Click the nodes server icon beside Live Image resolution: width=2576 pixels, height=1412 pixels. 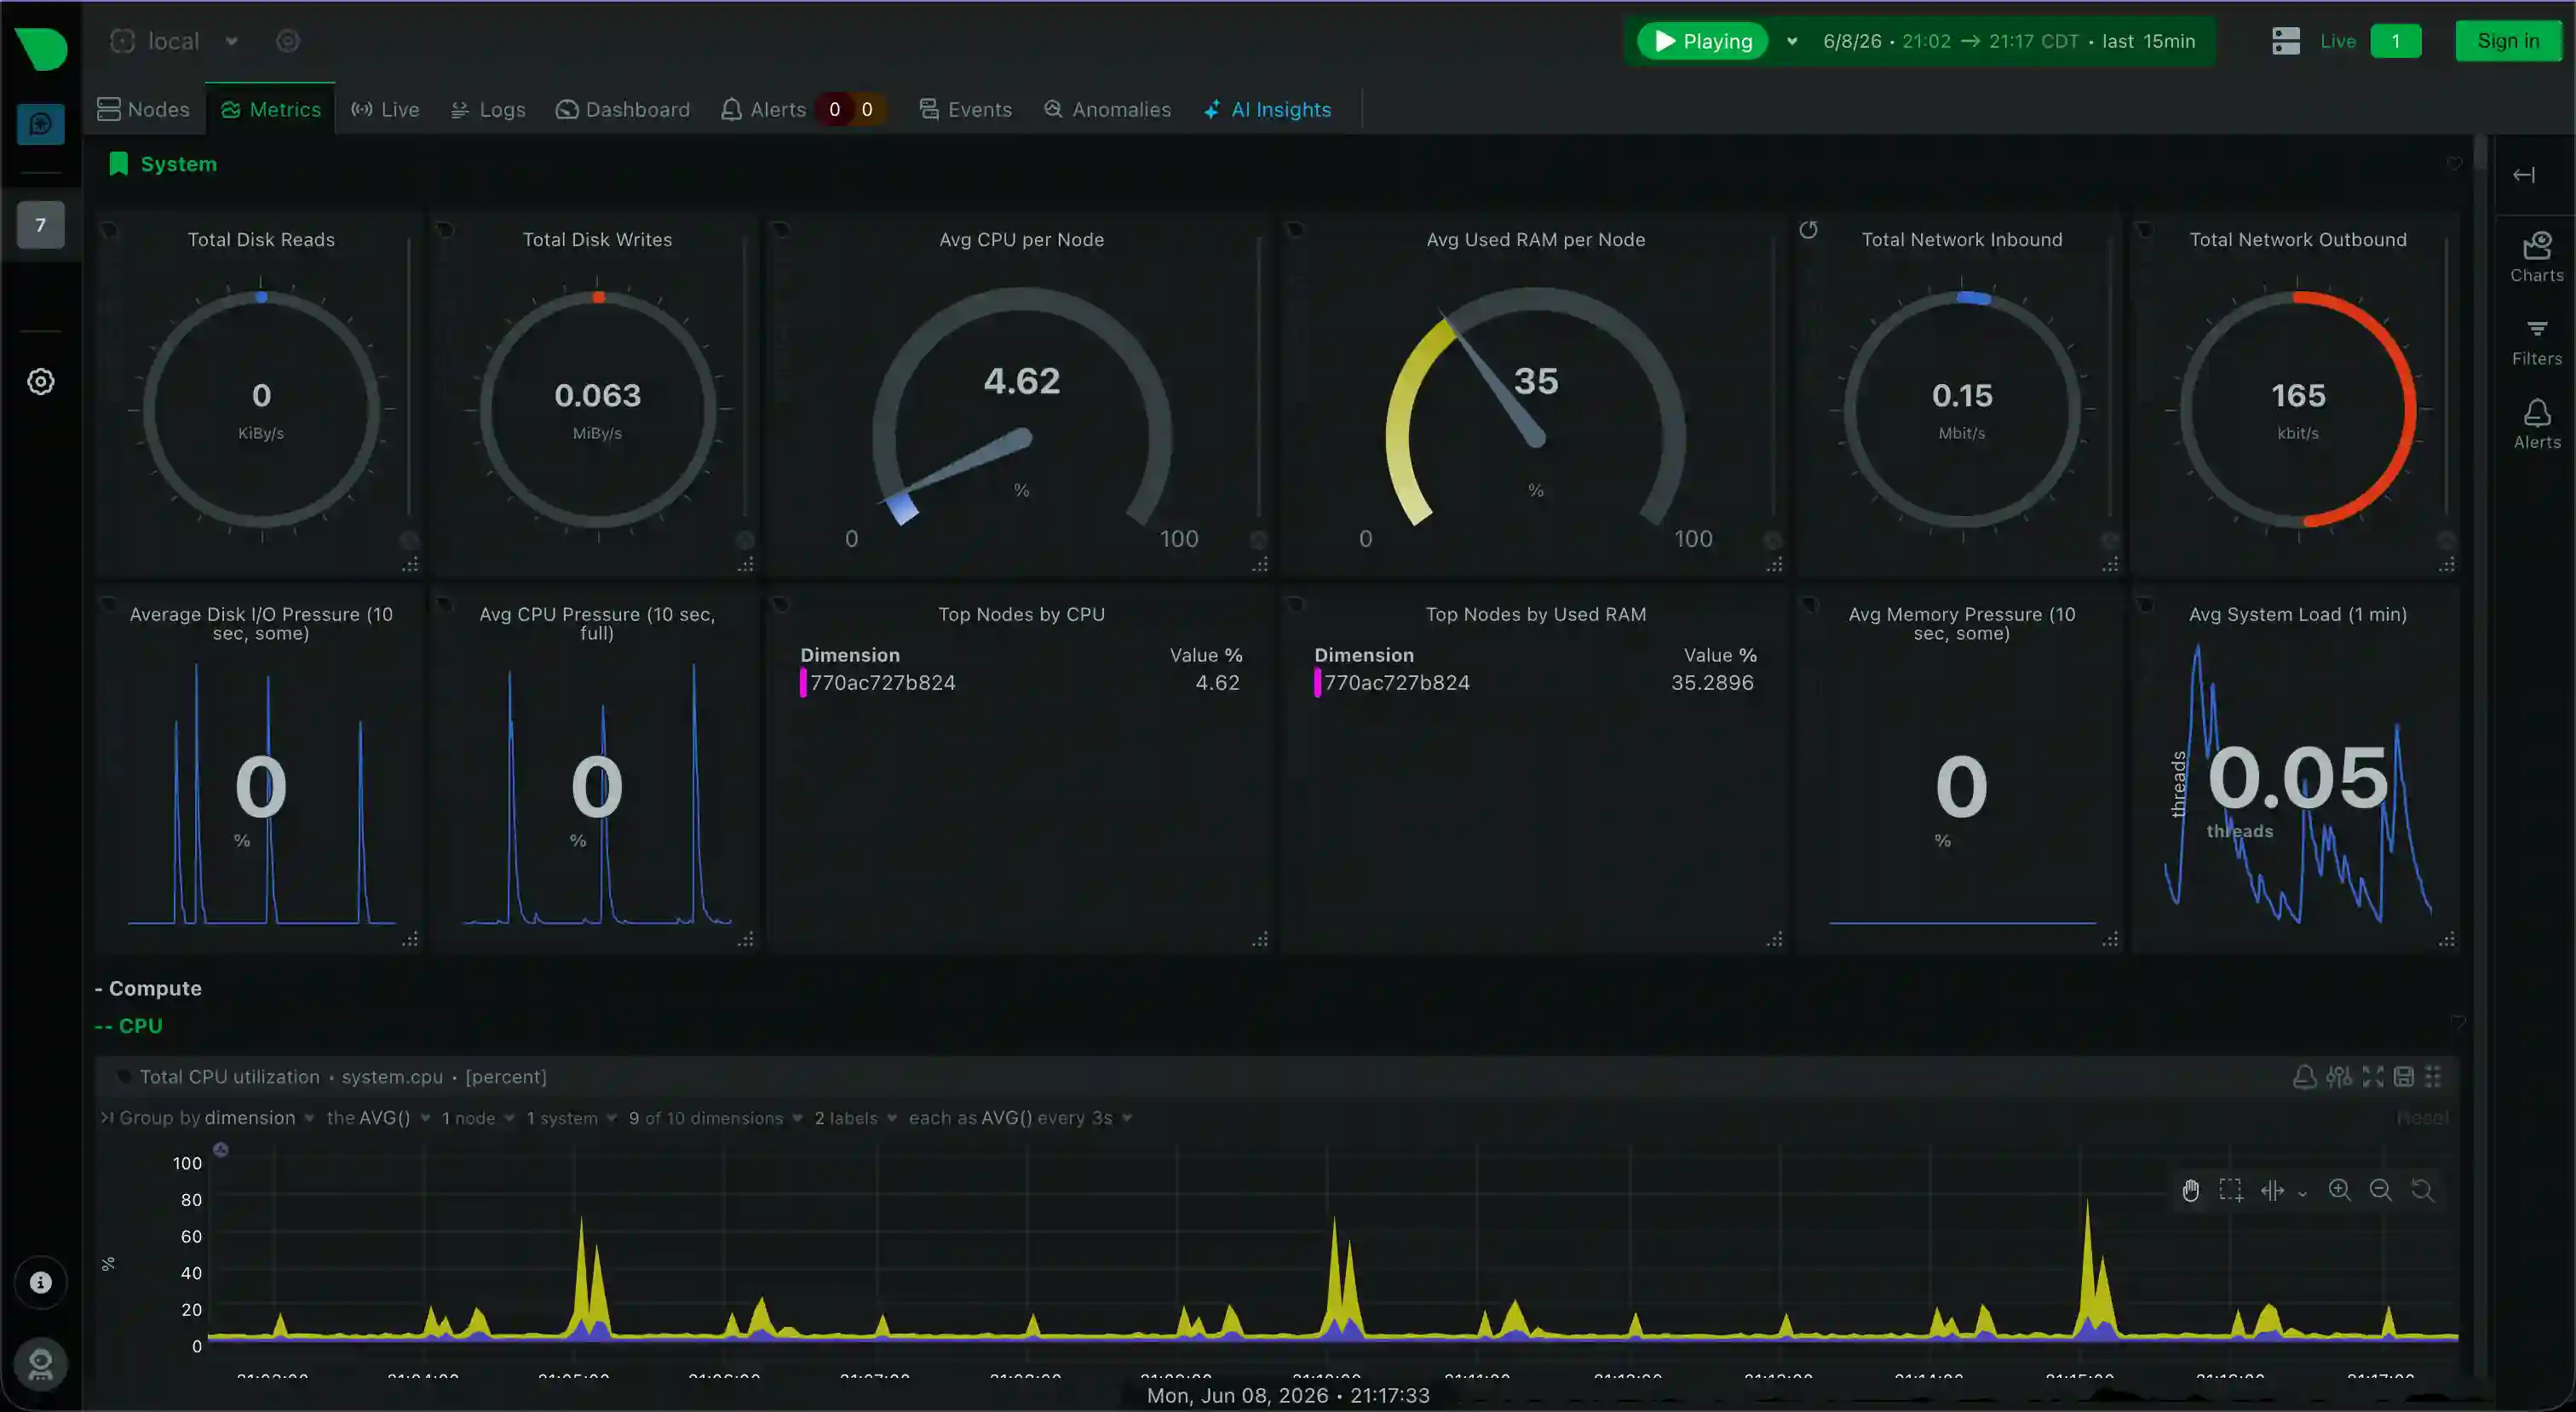[2286, 41]
